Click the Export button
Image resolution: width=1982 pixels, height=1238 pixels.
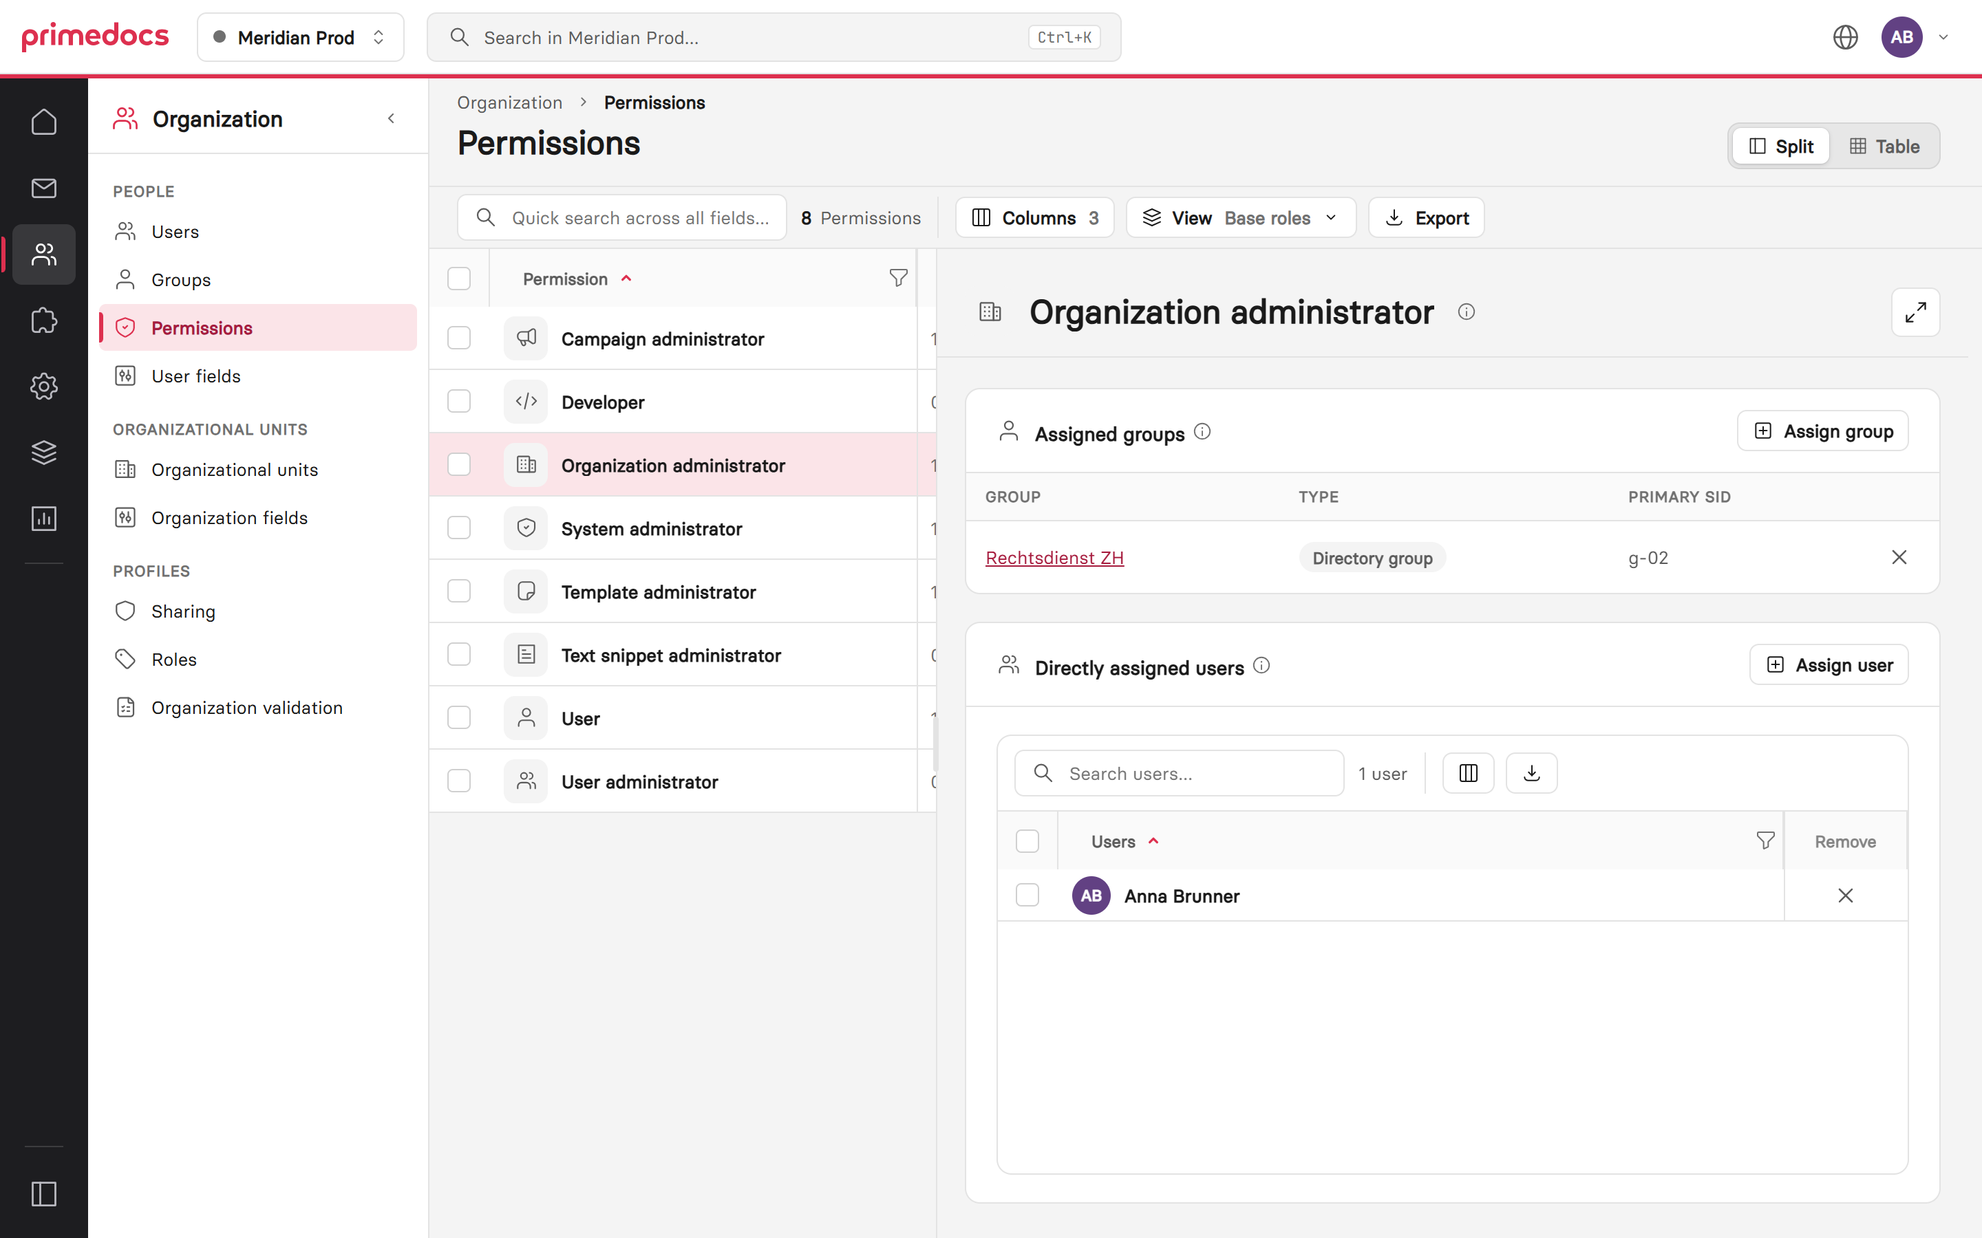1426,218
